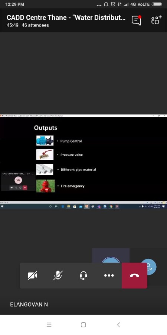
Task: Tap the red hang-up button in shared mini window
Action: (25, 188)
